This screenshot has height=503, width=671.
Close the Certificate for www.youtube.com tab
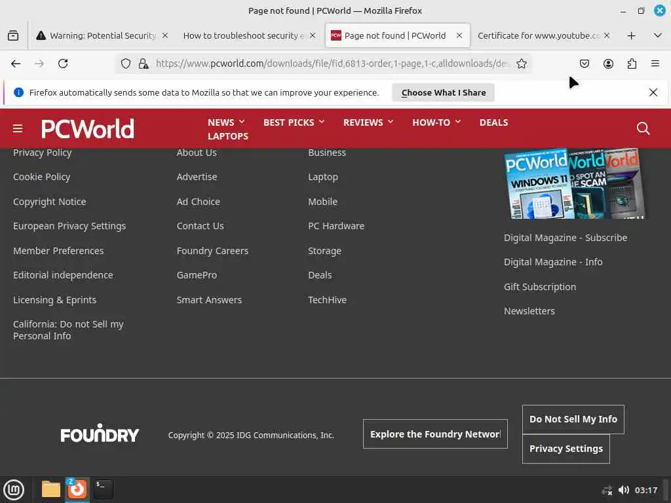point(606,35)
